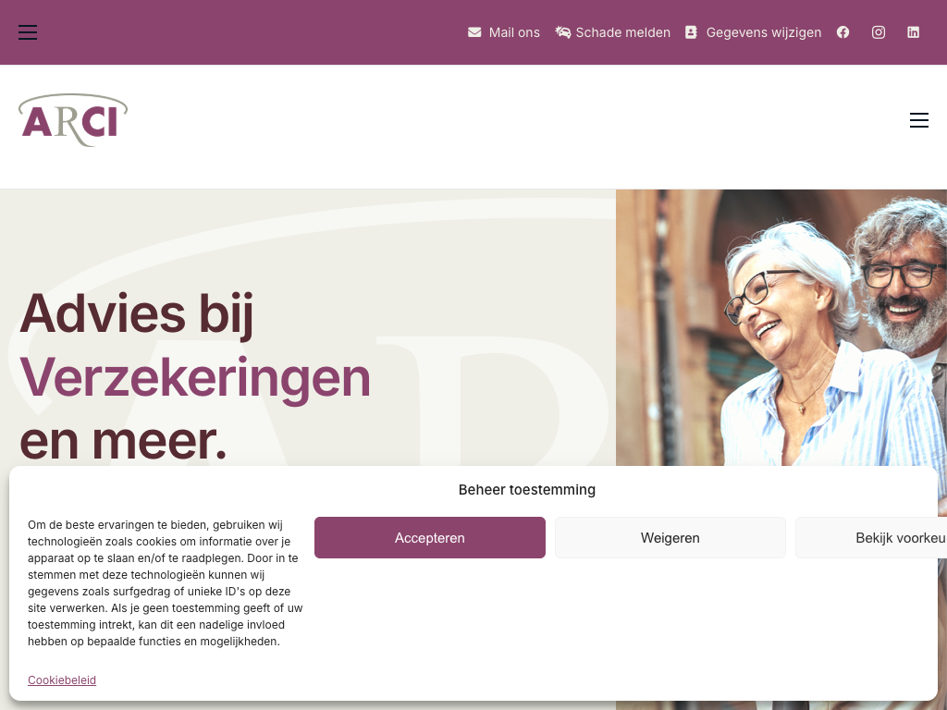Click the Beheer toestemming dialog title
947x710 pixels.
526,490
